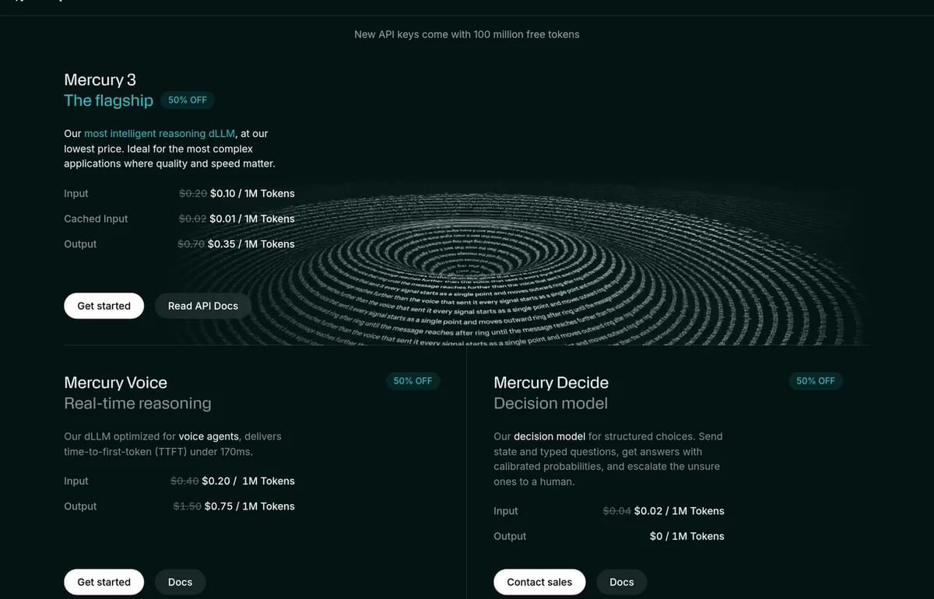Click Mercury 3 Input price $0.10 / 1M Tokens
Screen dimensions: 934x599
(252, 193)
